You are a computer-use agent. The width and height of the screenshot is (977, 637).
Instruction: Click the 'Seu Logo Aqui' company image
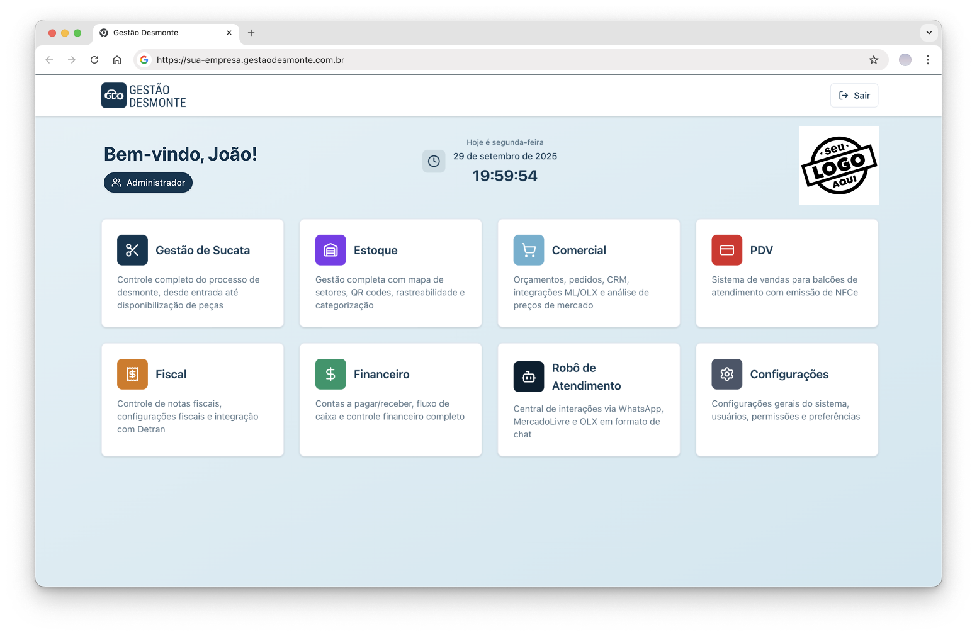(839, 166)
